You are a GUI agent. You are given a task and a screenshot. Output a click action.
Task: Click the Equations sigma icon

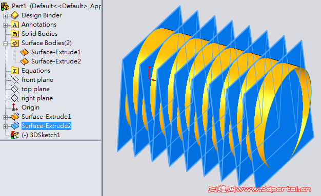[15, 71]
